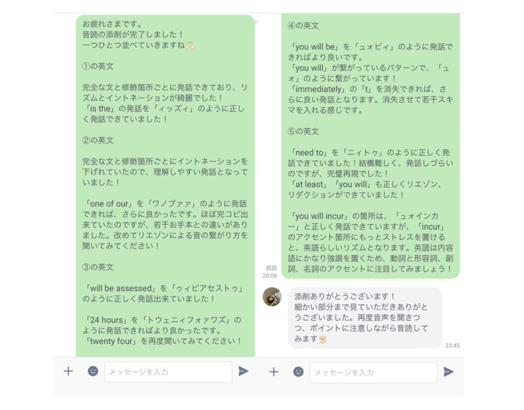Viewport: 524px width, 410px height.
Task: Open the plus attachment menu in right chat
Action: 274,372
